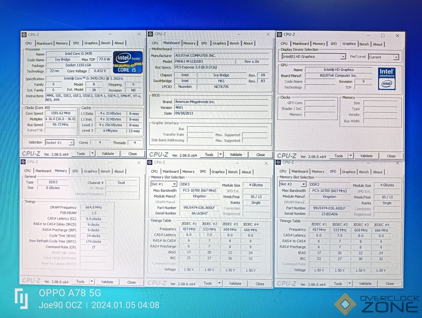Viewport: 422px width, 318px height.
Task: Switch to Mainboard tab in CPU window
Action: 44,43
